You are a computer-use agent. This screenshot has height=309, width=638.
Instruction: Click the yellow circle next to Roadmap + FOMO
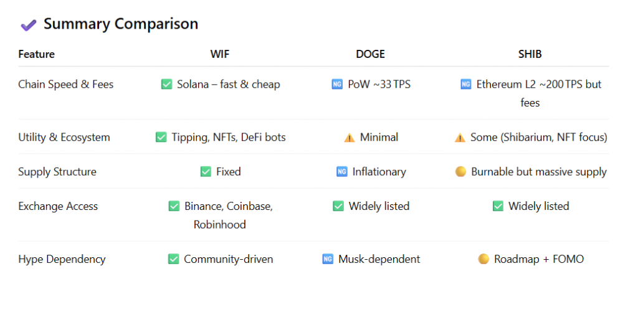tap(483, 259)
